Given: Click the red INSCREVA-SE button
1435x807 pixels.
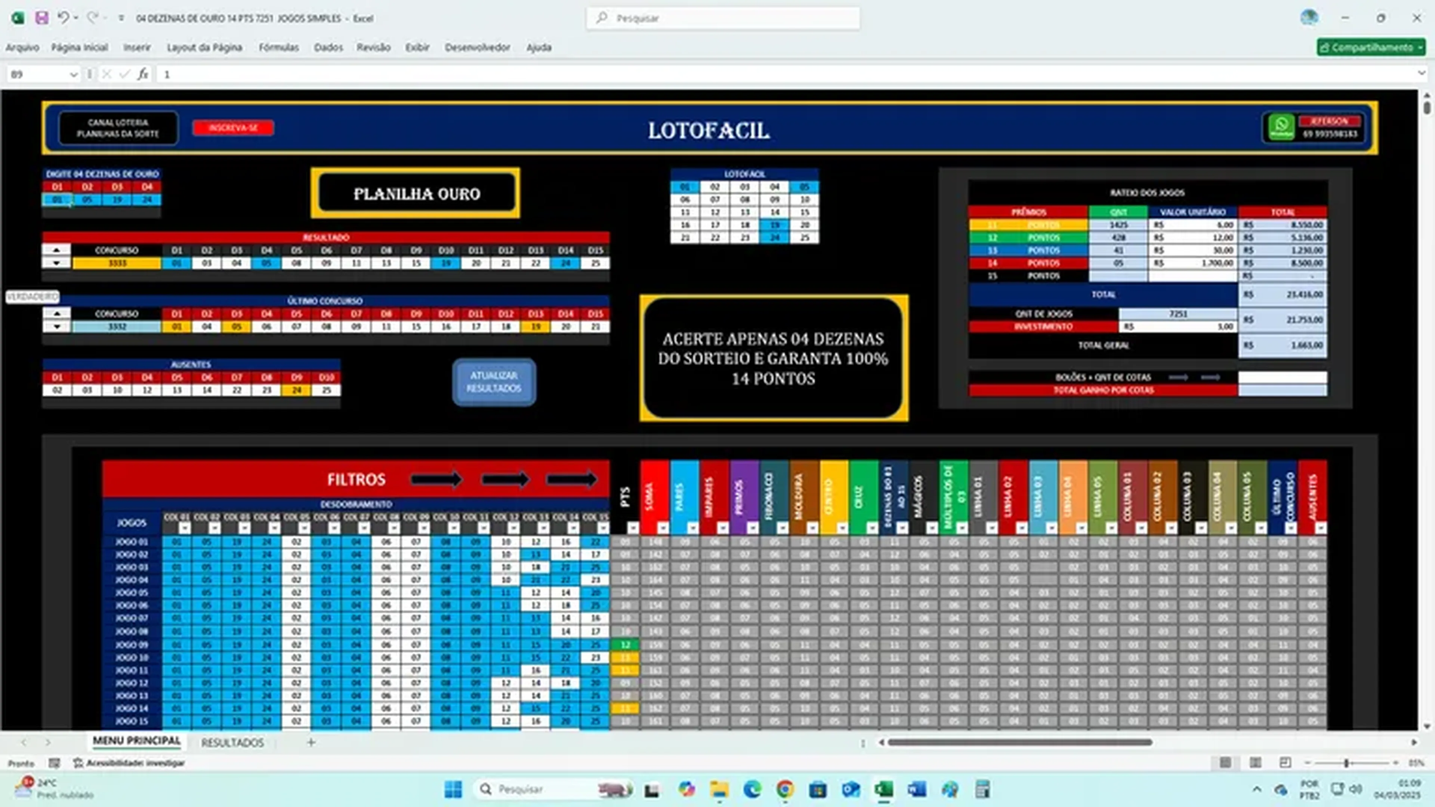Looking at the screenshot, I should pos(233,127).
